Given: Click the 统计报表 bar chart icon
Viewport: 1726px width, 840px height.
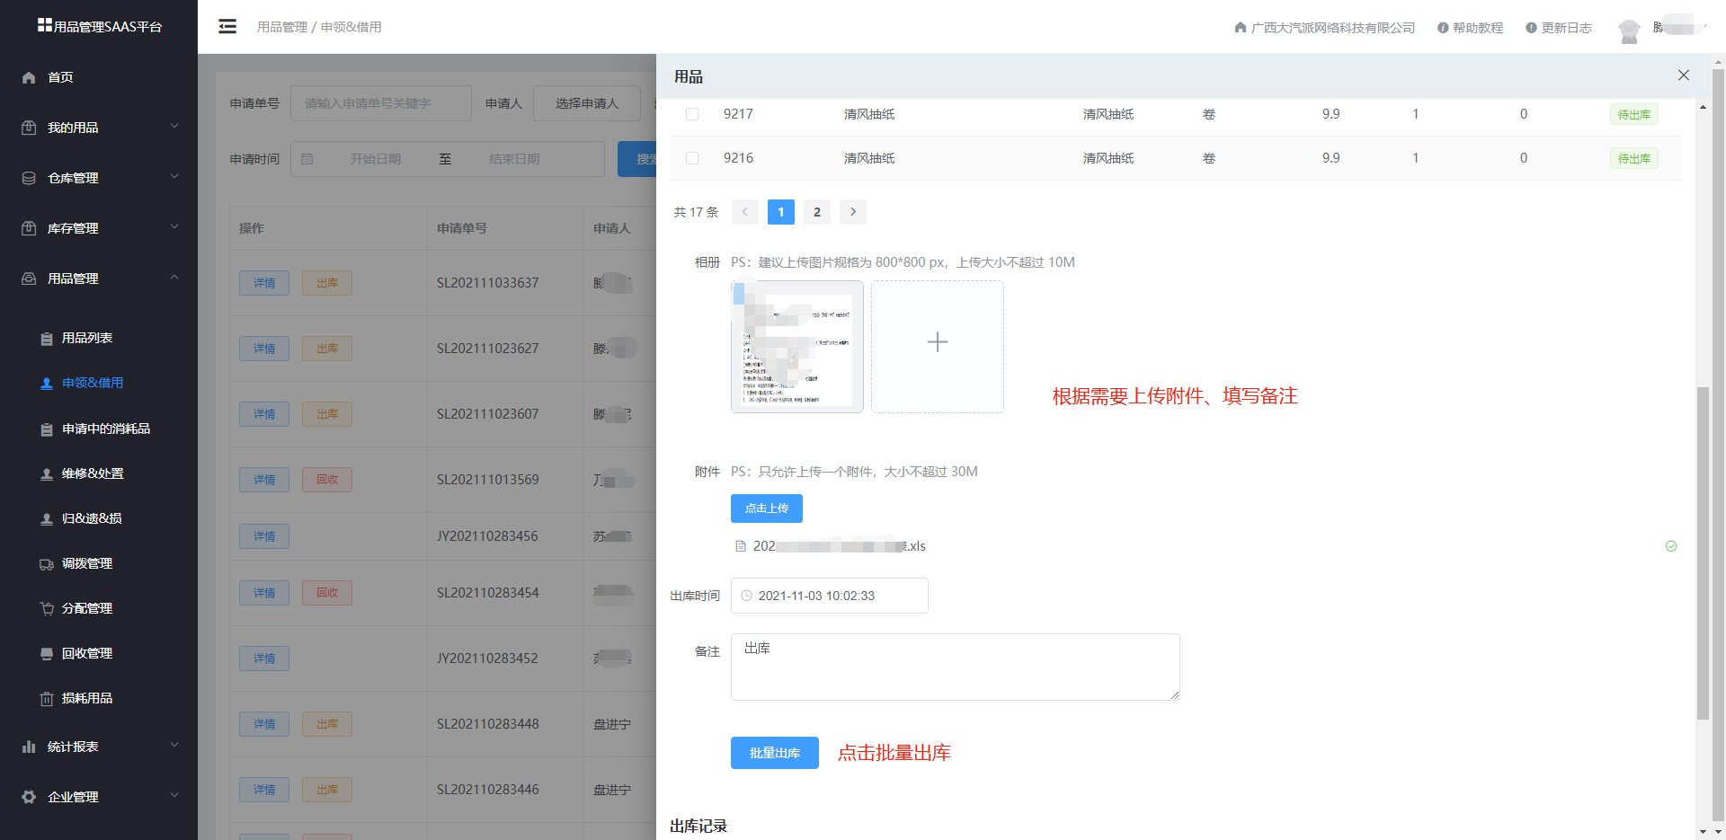Looking at the screenshot, I should (x=29, y=747).
